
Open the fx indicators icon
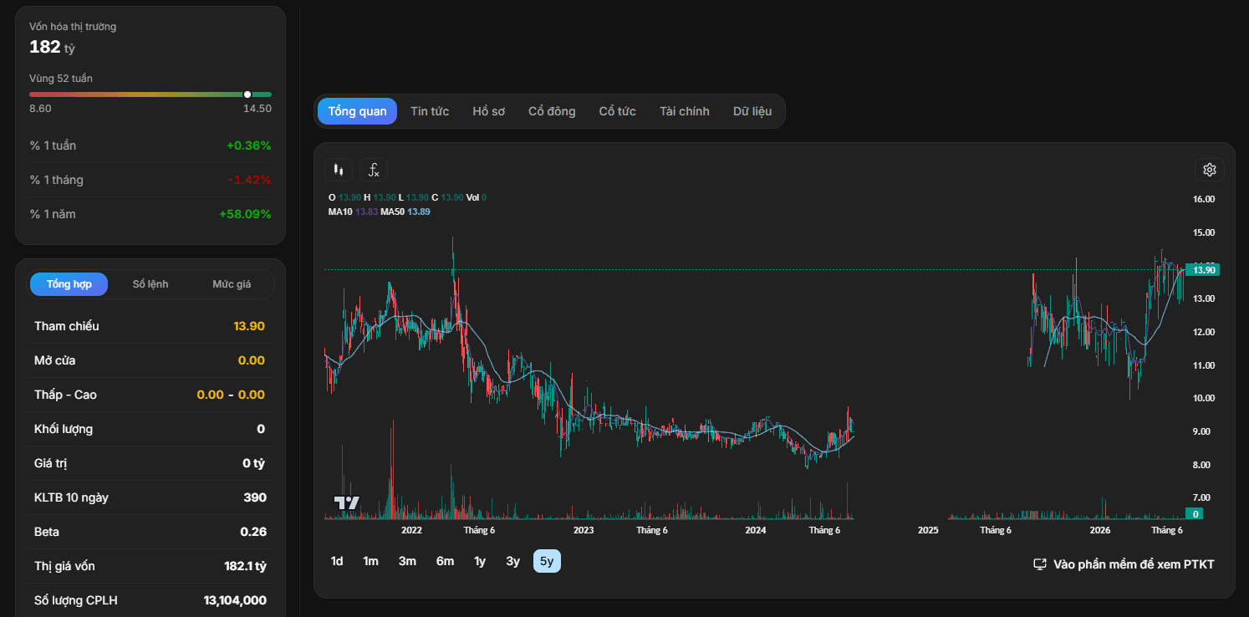point(374,170)
